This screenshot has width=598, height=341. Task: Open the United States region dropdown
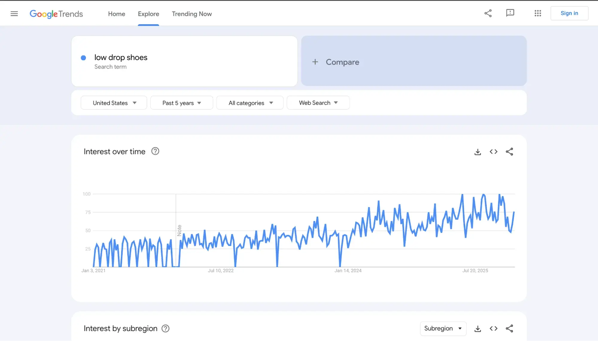(x=114, y=102)
